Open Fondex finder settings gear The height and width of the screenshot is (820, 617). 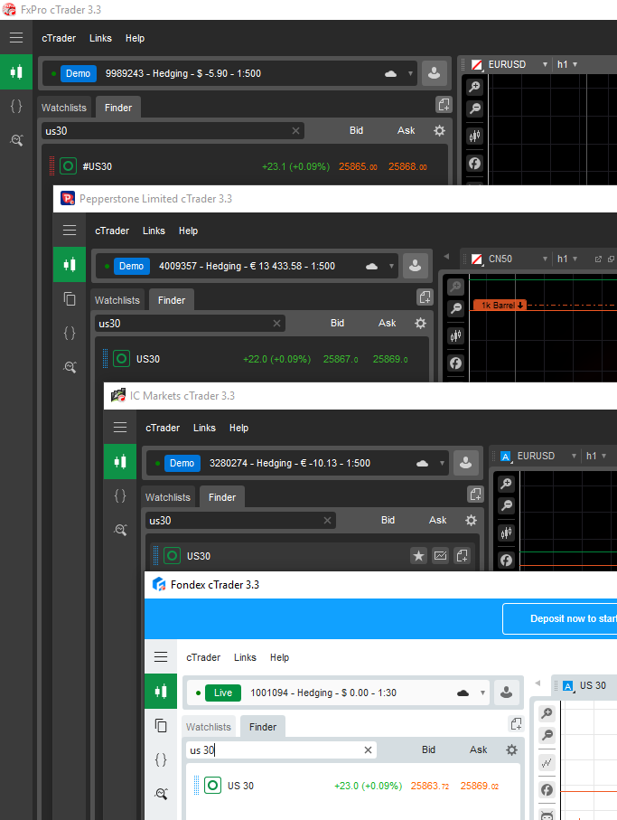pyautogui.click(x=511, y=749)
